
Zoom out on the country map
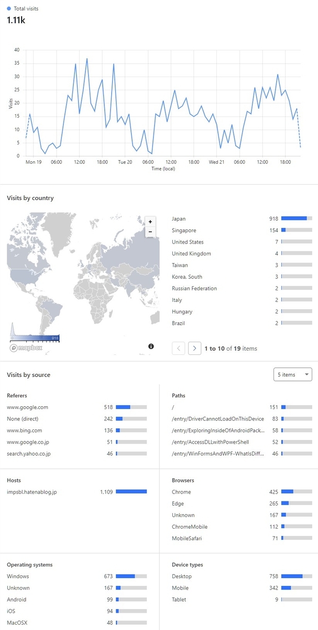point(150,232)
